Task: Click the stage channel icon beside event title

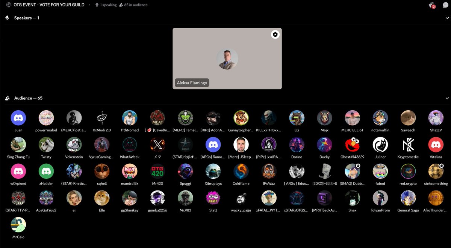Action: (9, 5)
